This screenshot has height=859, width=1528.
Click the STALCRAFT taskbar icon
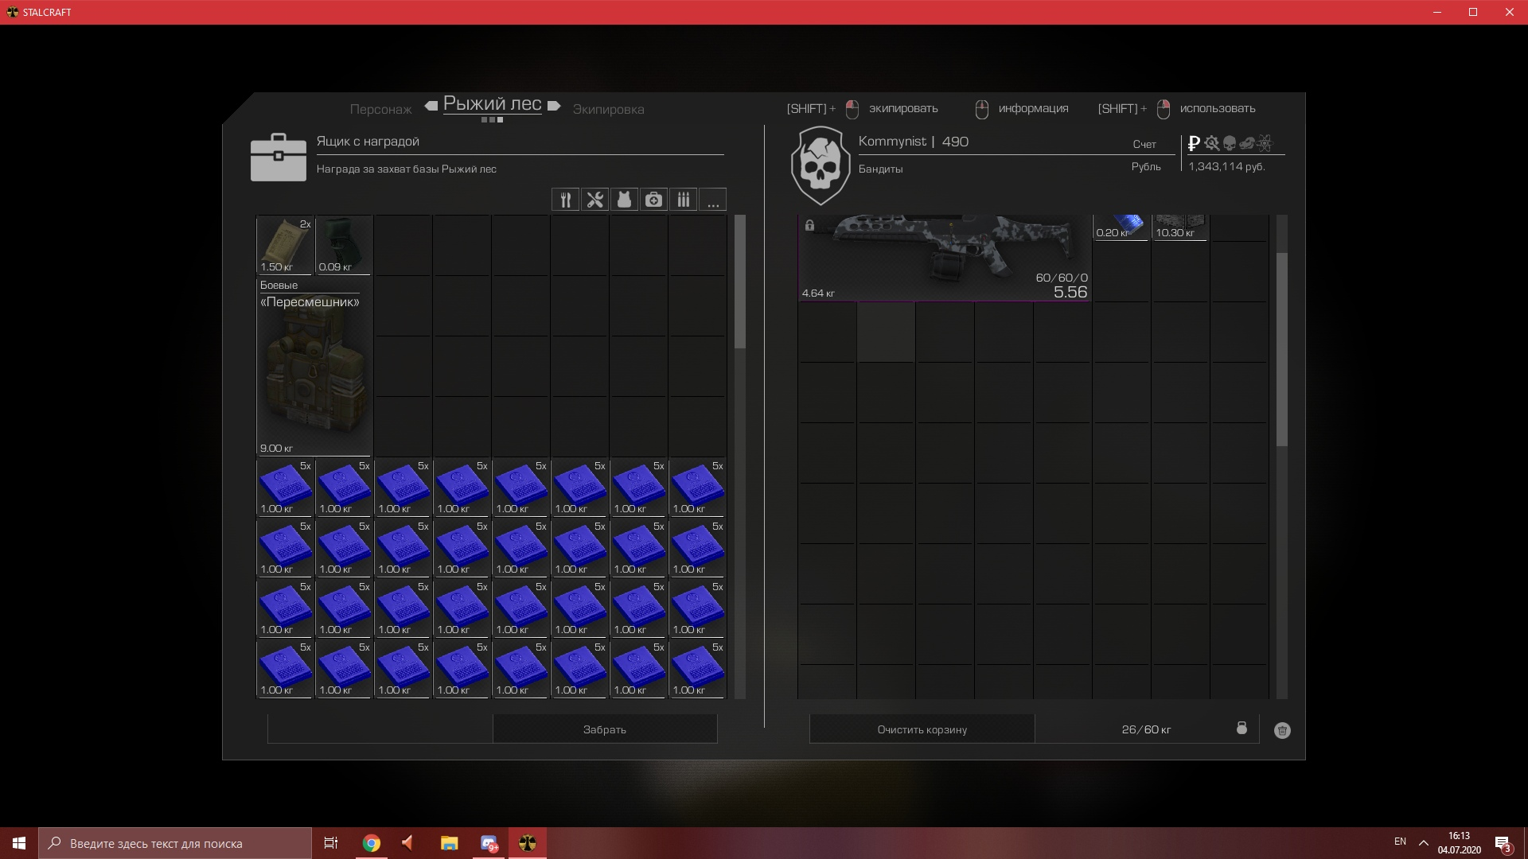tap(528, 843)
